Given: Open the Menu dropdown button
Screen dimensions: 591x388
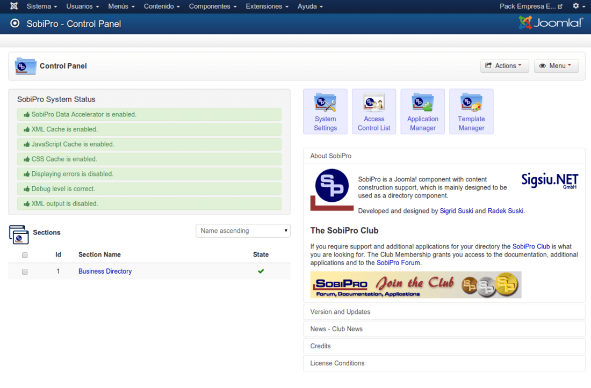Looking at the screenshot, I should pyautogui.click(x=556, y=66).
